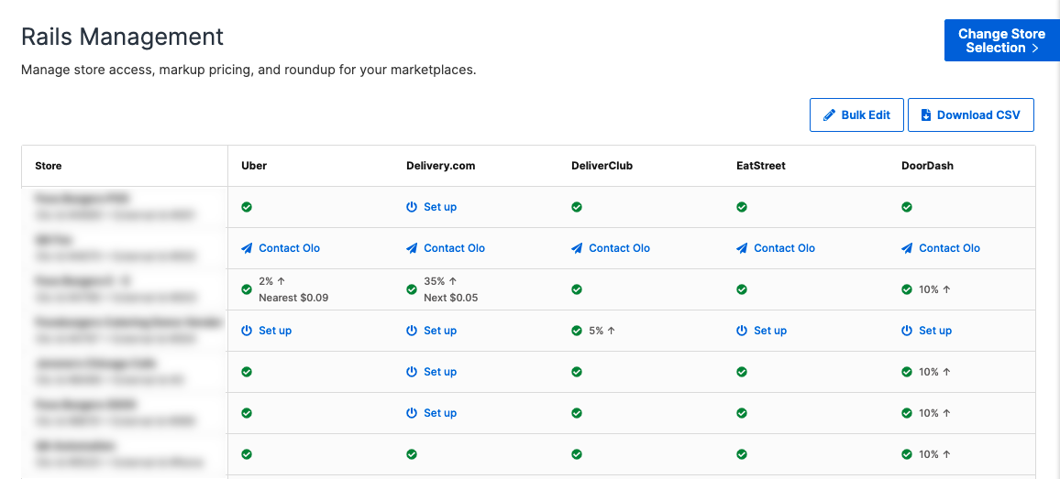Click Set up link under DoorDash
The image size is (1060, 479).
[935, 331]
